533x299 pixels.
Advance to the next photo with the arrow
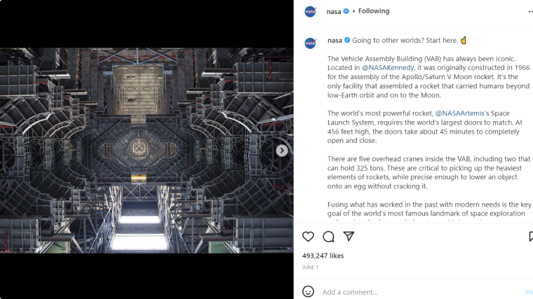(282, 151)
